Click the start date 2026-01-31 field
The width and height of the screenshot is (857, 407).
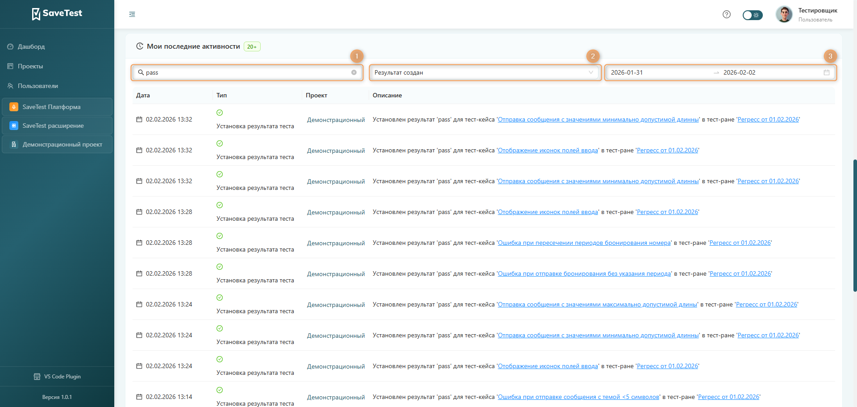[x=627, y=72]
